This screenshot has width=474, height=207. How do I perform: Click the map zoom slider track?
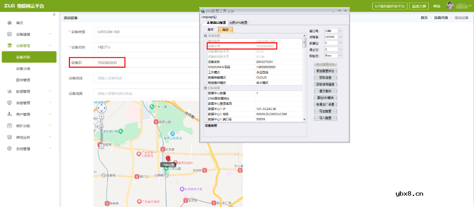[x=101, y=131]
